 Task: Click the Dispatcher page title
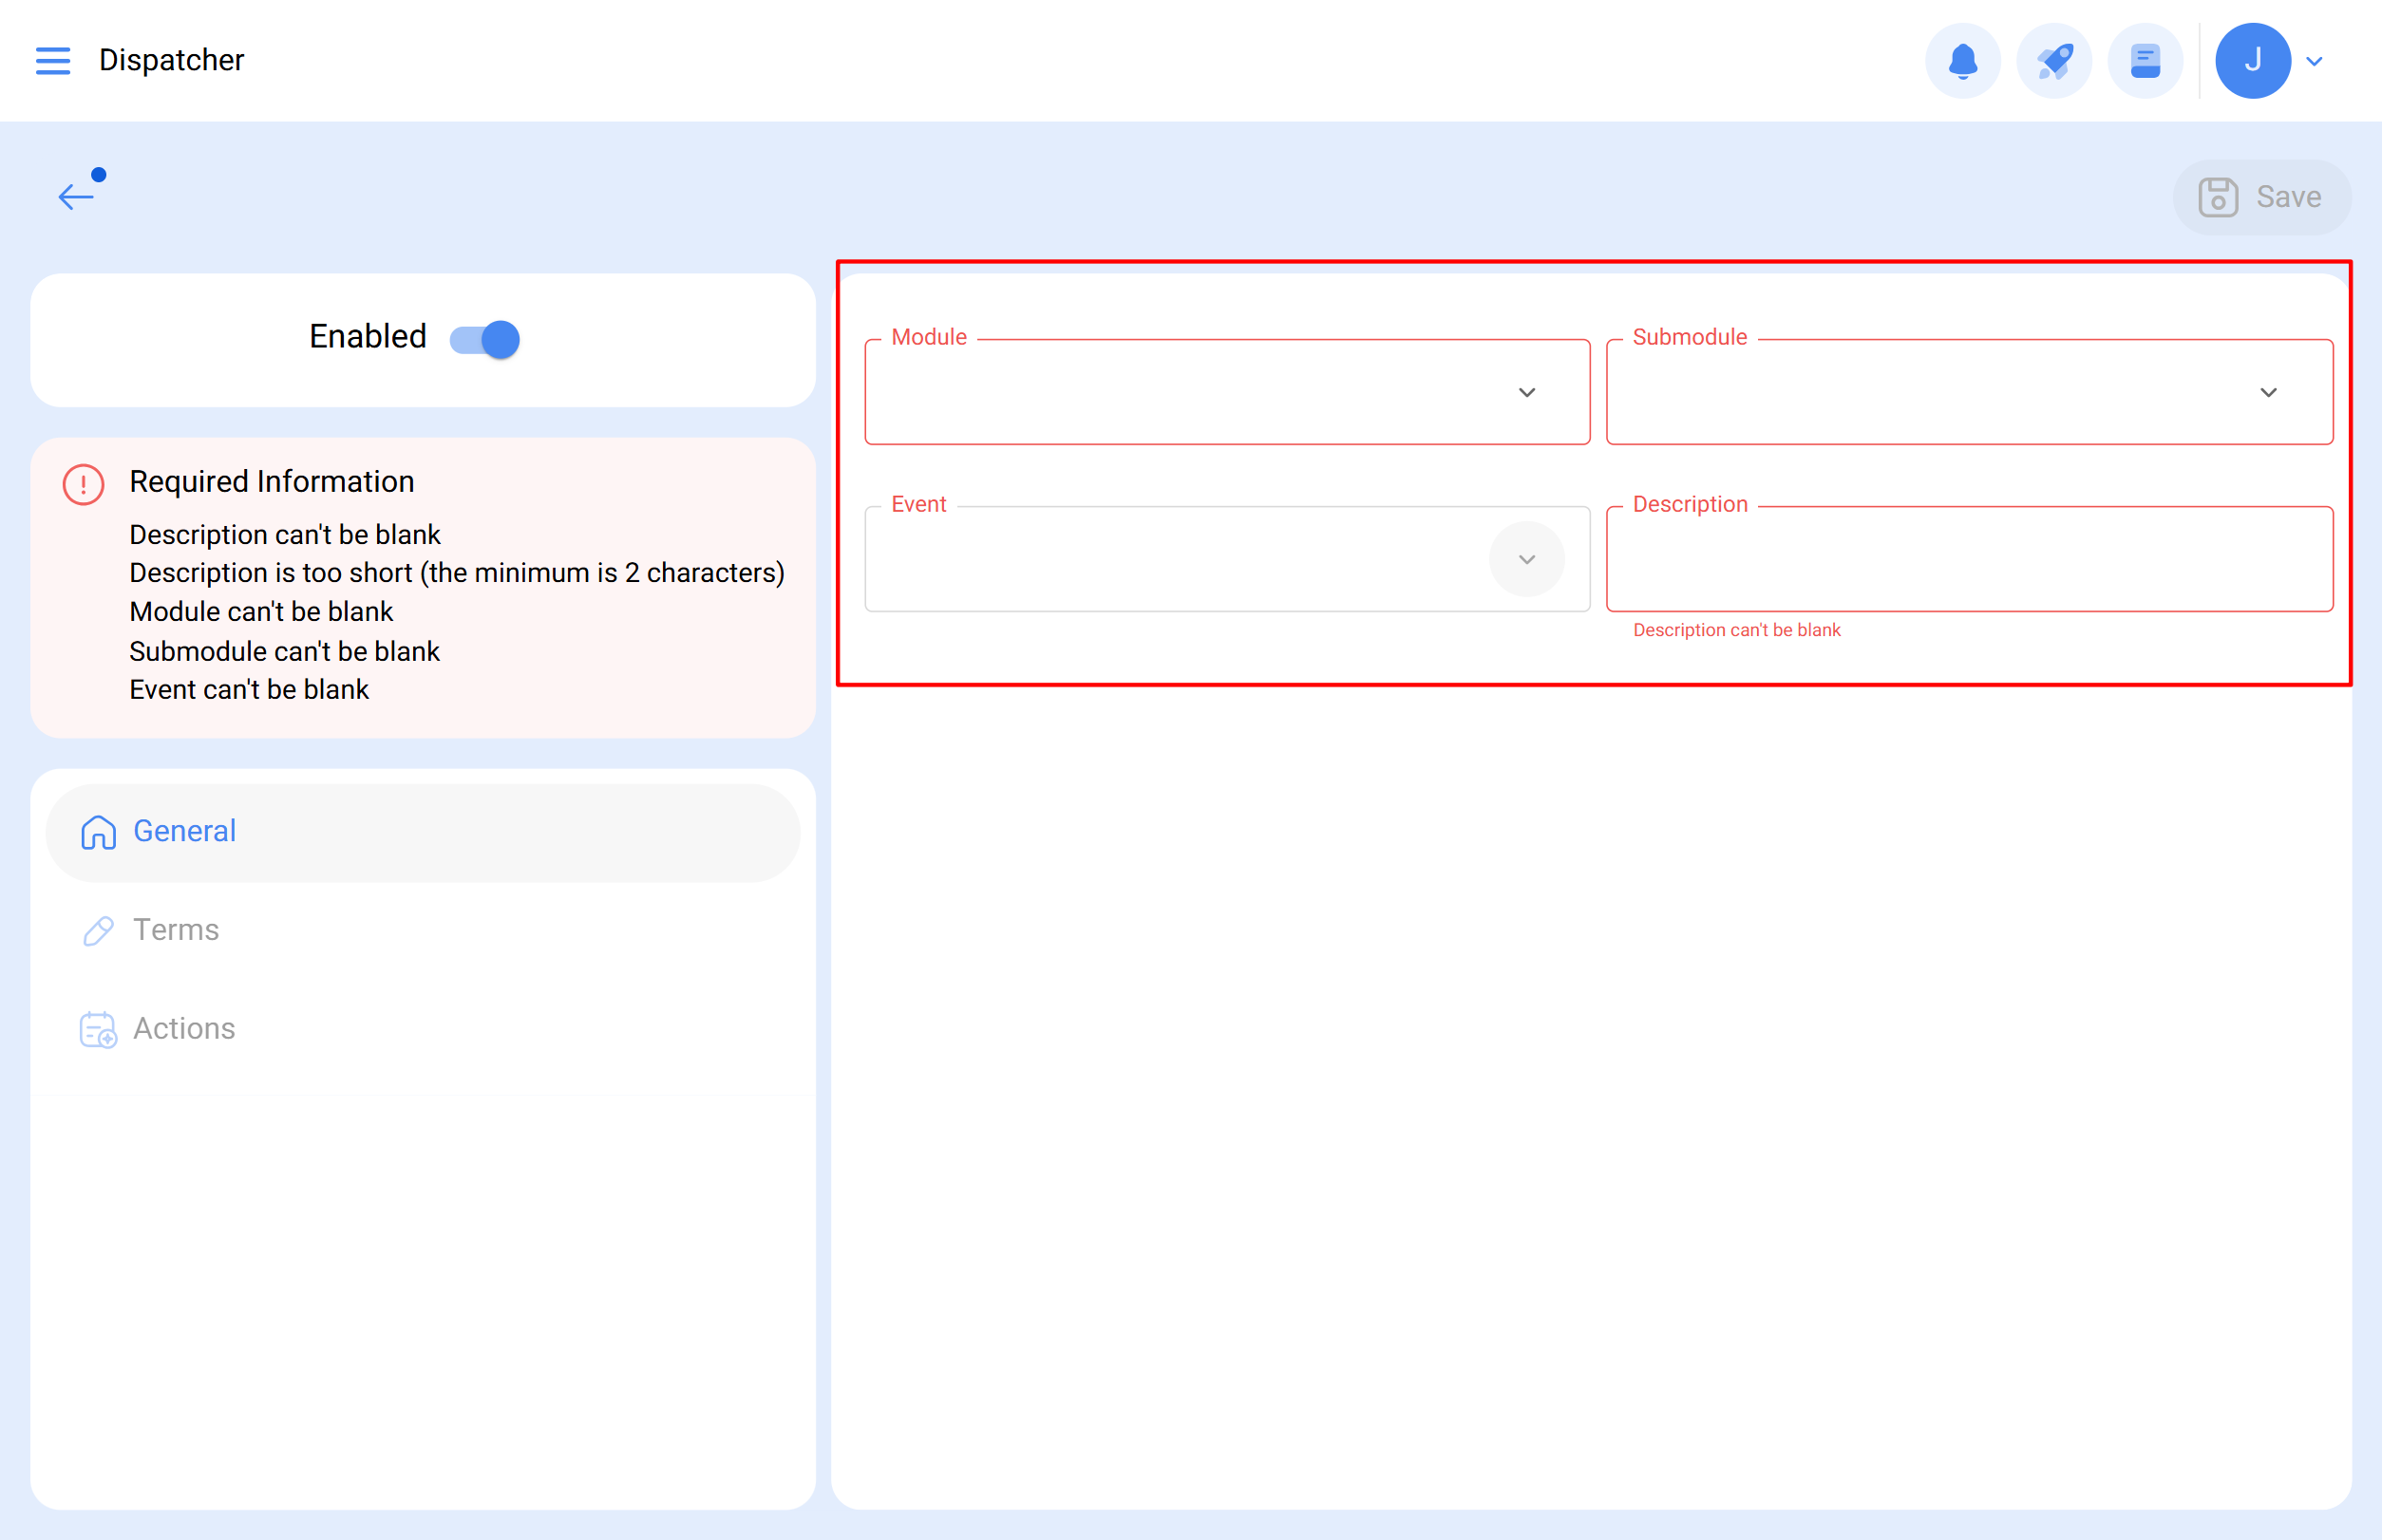pos(171,61)
